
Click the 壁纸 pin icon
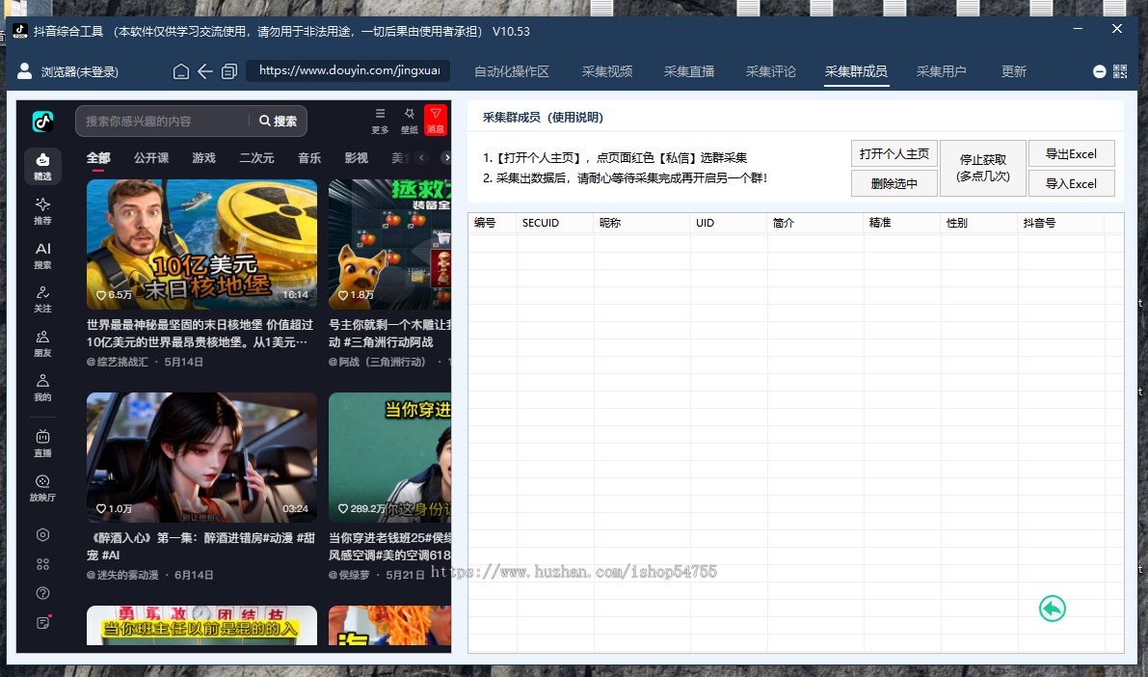[x=410, y=121]
